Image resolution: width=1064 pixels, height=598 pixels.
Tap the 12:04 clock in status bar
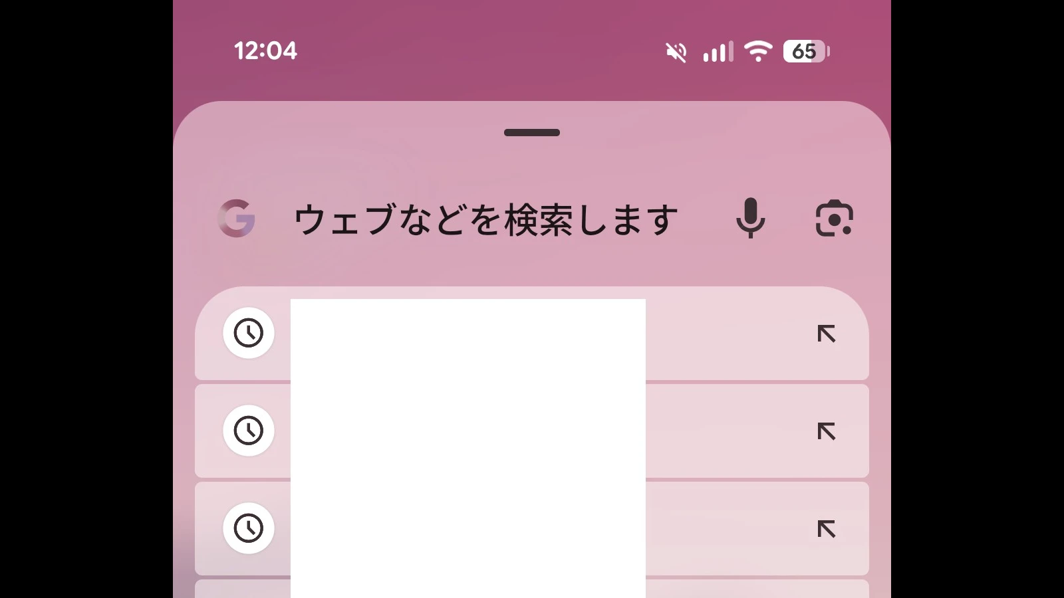click(265, 51)
